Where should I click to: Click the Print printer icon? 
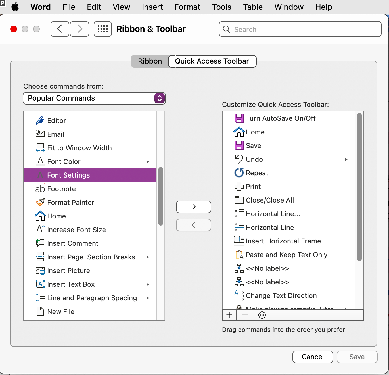click(x=239, y=186)
